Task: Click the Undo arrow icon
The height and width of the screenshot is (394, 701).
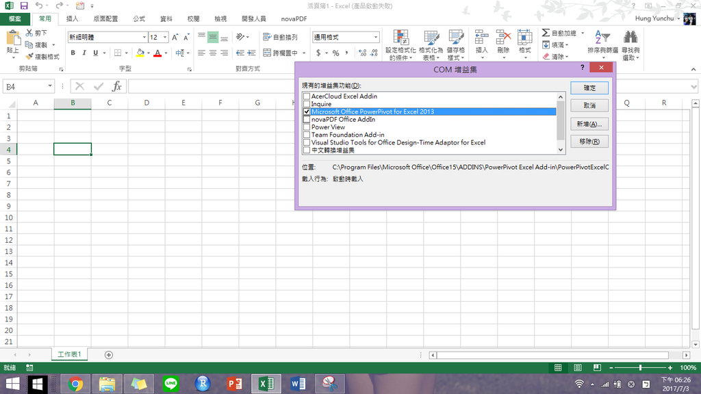Action: click(39, 5)
